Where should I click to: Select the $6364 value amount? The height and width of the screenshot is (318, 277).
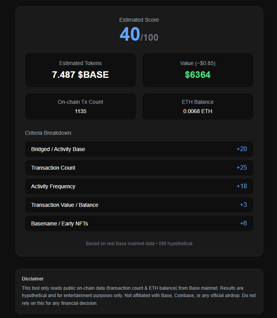click(198, 75)
